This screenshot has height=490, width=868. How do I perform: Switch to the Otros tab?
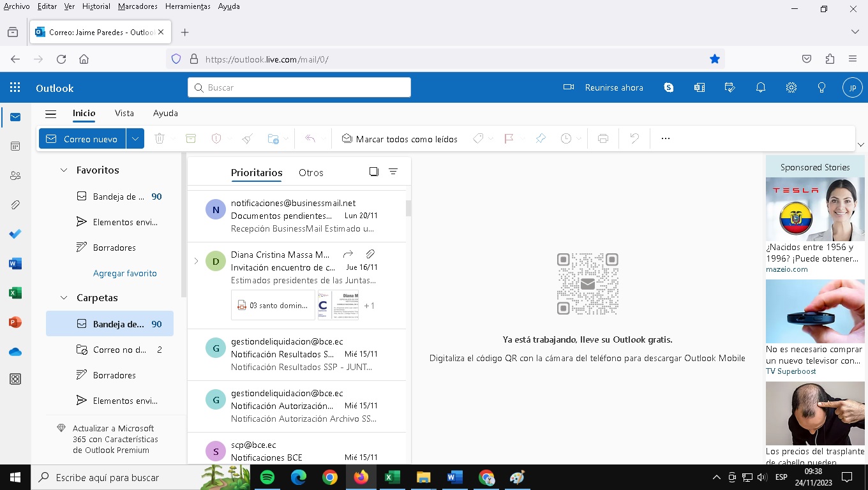tap(311, 172)
